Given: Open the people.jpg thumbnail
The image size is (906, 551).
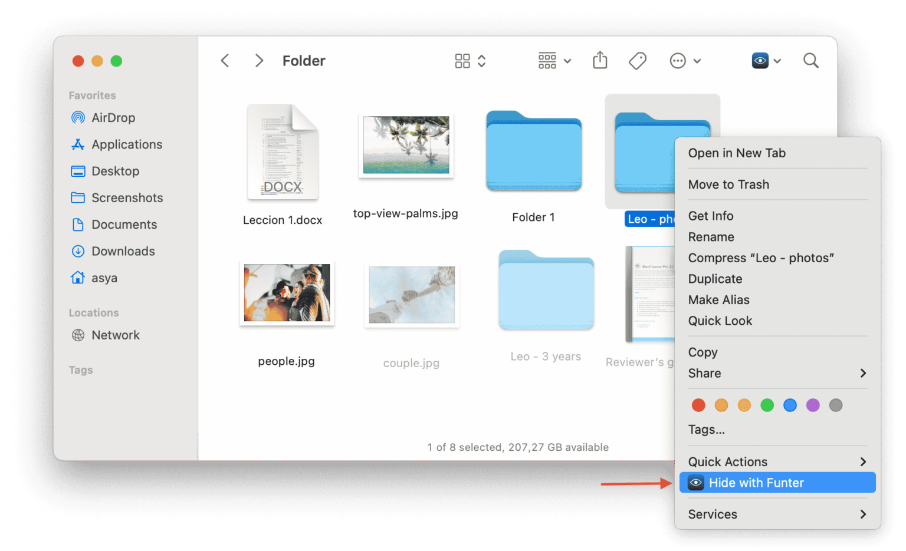Looking at the screenshot, I should click(286, 293).
